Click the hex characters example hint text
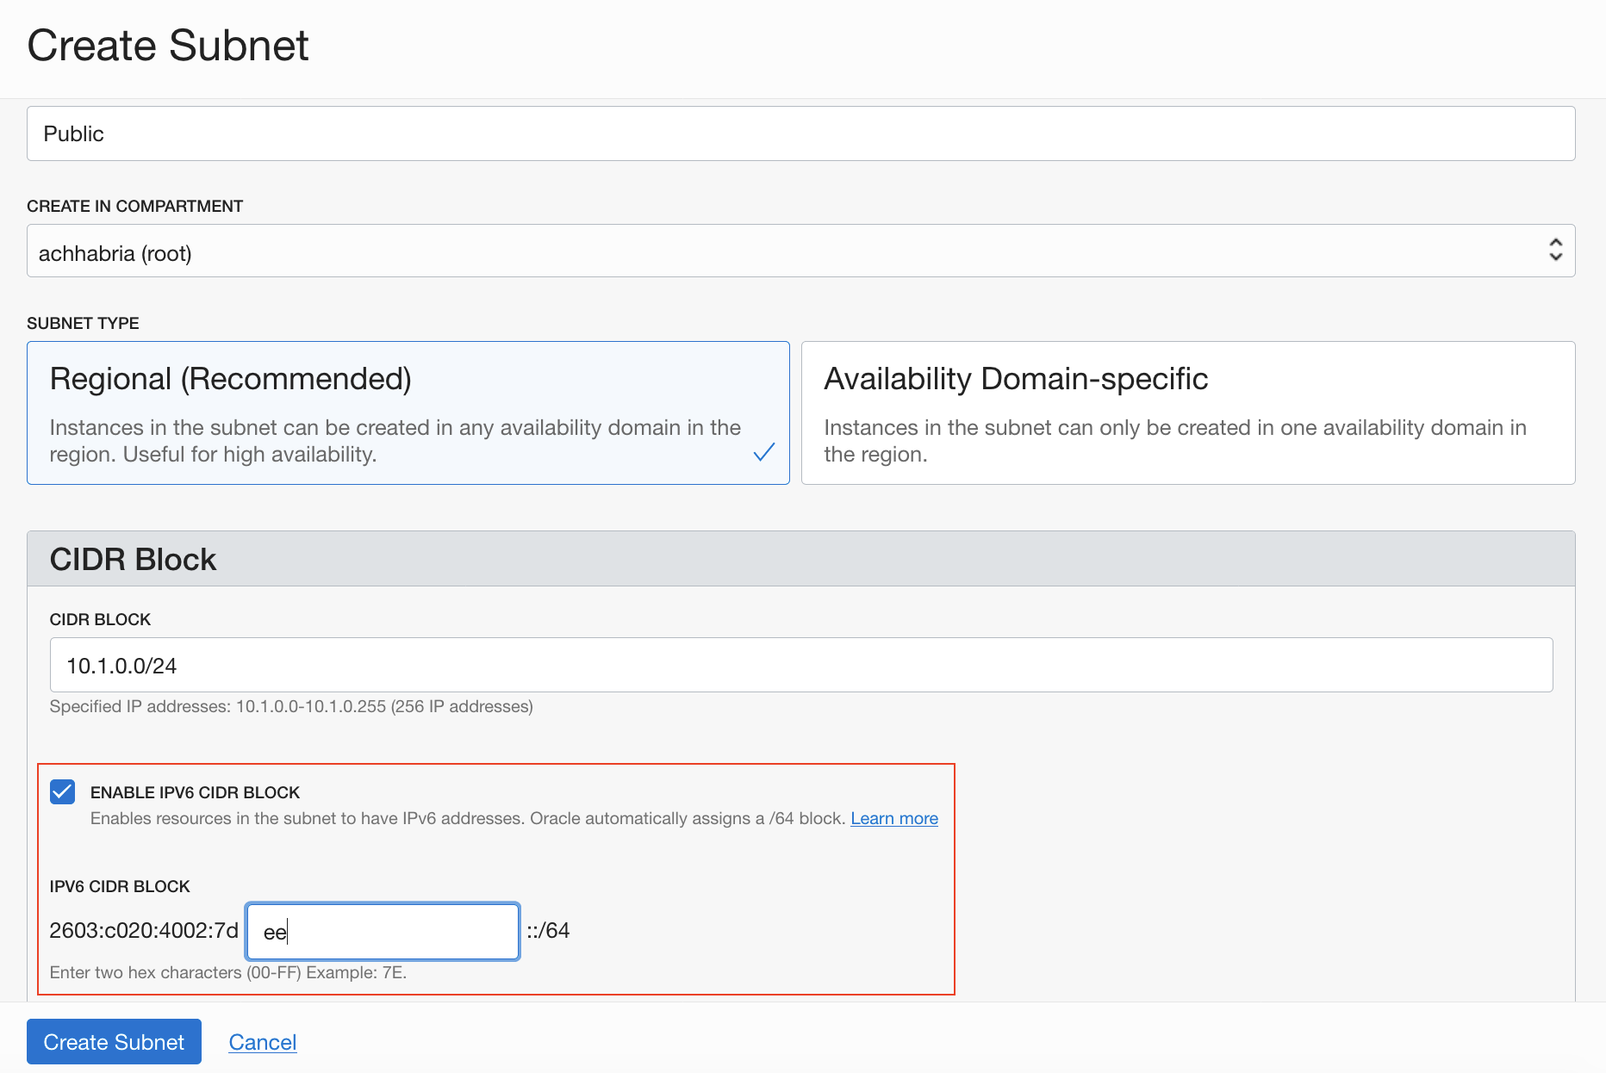Screen dimensions: 1606x1073 tap(228, 972)
